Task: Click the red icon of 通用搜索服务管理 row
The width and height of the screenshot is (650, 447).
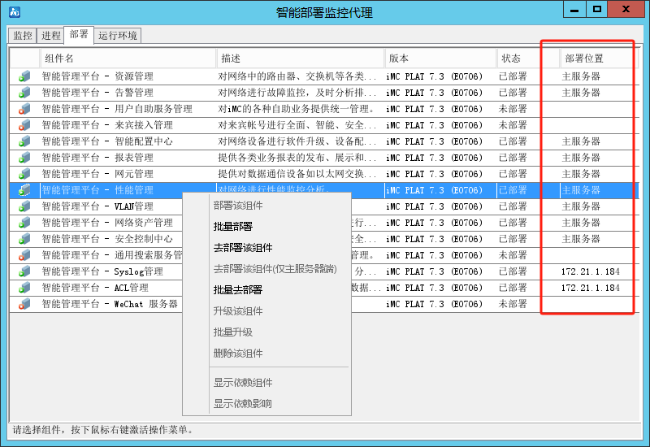Action: (24, 255)
